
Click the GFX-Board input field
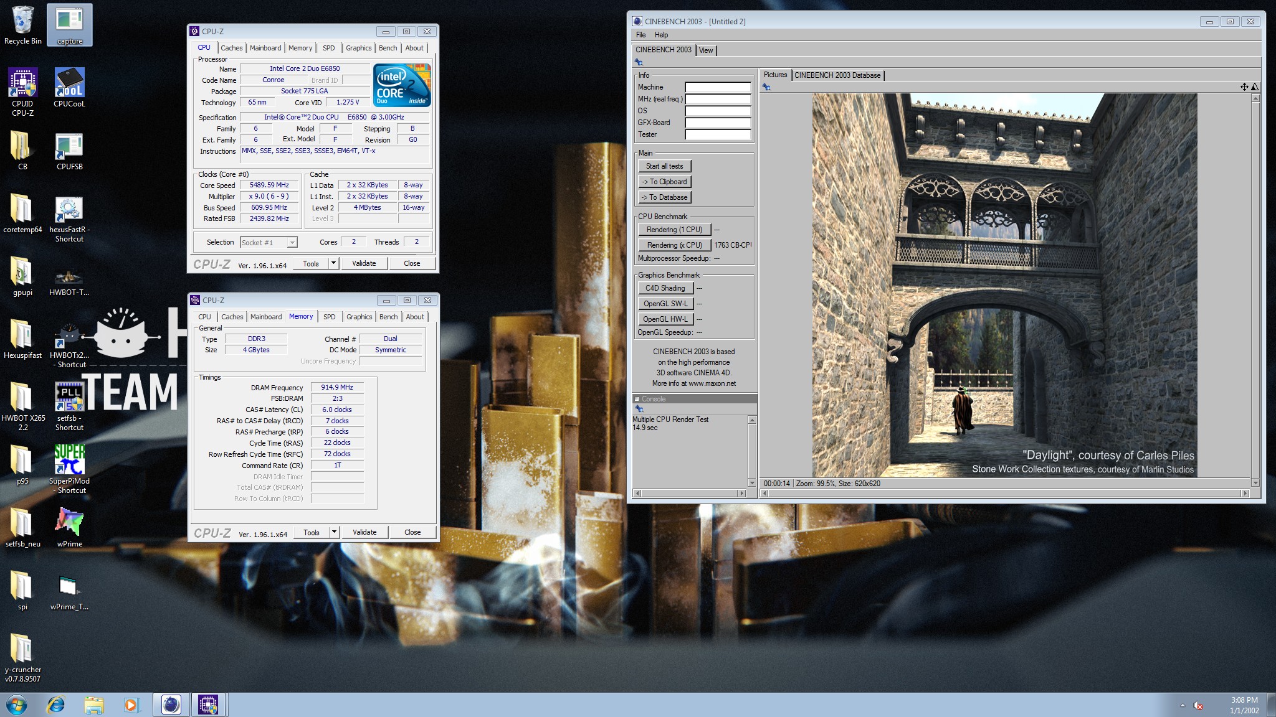(x=718, y=123)
